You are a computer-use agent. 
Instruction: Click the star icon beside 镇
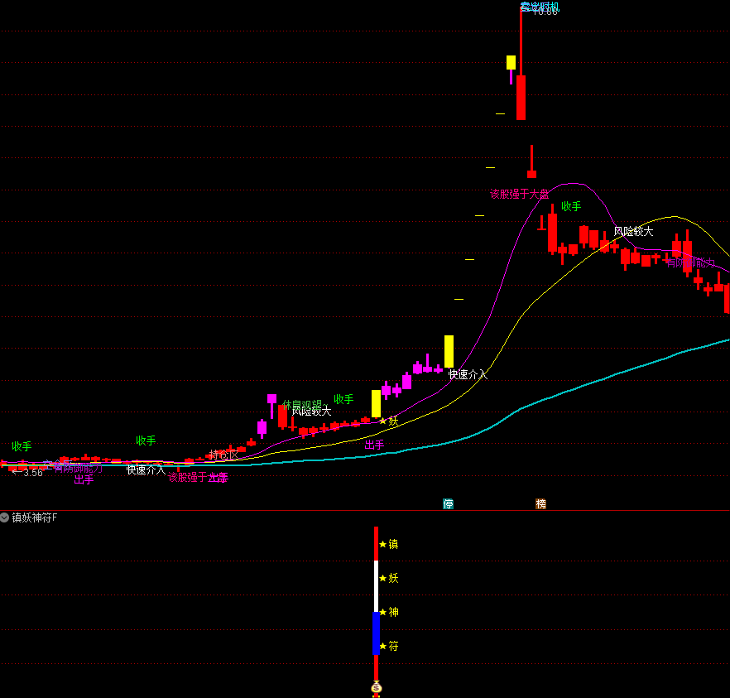coord(382,545)
